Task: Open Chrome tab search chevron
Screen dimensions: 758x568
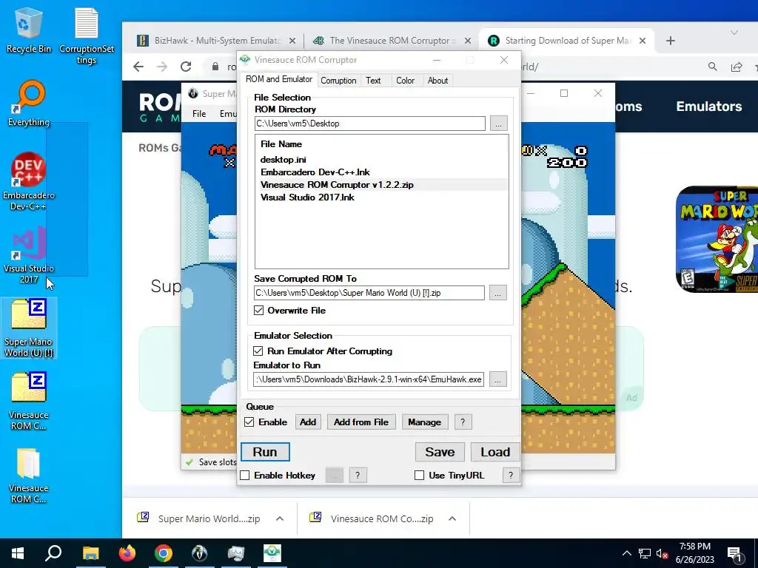Action: (x=734, y=33)
